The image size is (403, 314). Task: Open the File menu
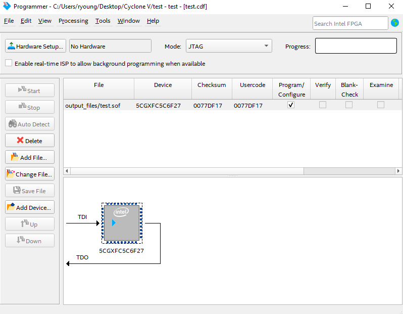point(9,21)
